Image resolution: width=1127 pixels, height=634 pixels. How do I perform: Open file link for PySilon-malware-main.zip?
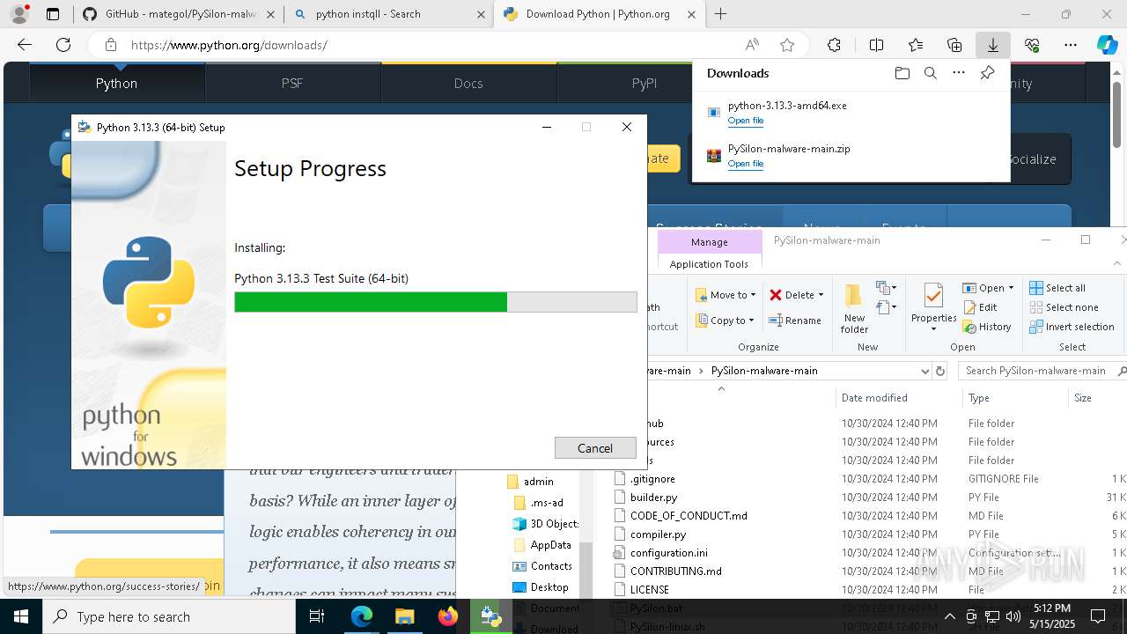(745, 164)
